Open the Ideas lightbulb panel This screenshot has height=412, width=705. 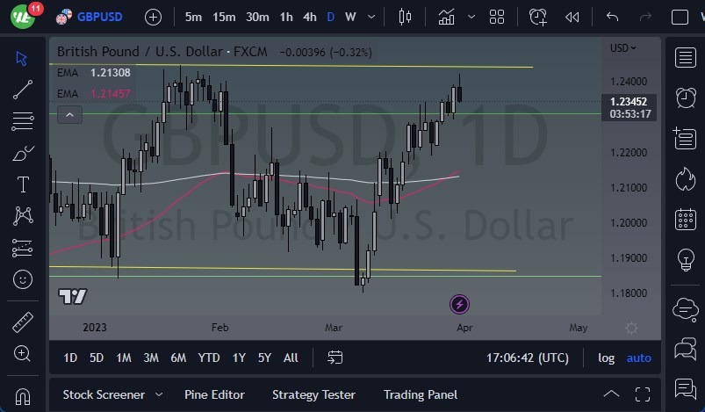(685, 260)
